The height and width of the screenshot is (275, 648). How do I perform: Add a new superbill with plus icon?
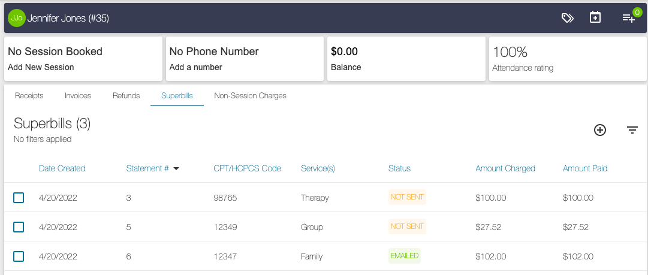[x=600, y=130]
